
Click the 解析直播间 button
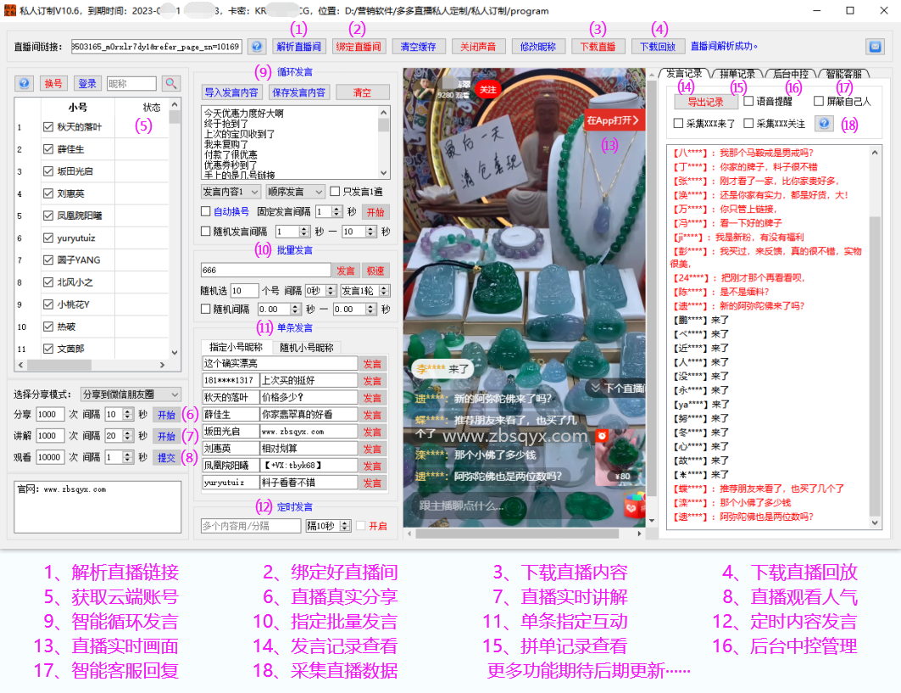point(298,47)
